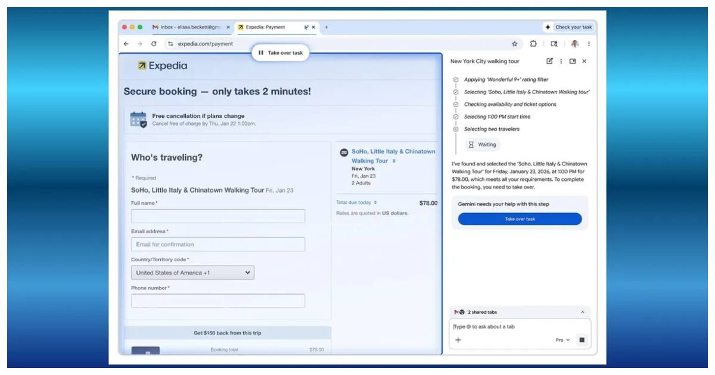Expand SoHo Walking Tour summary chevron
The height and width of the screenshot is (375, 715).
(x=394, y=161)
